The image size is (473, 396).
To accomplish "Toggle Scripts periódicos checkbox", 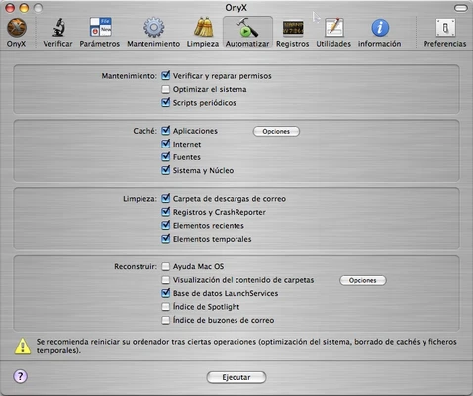I will click(166, 103).
